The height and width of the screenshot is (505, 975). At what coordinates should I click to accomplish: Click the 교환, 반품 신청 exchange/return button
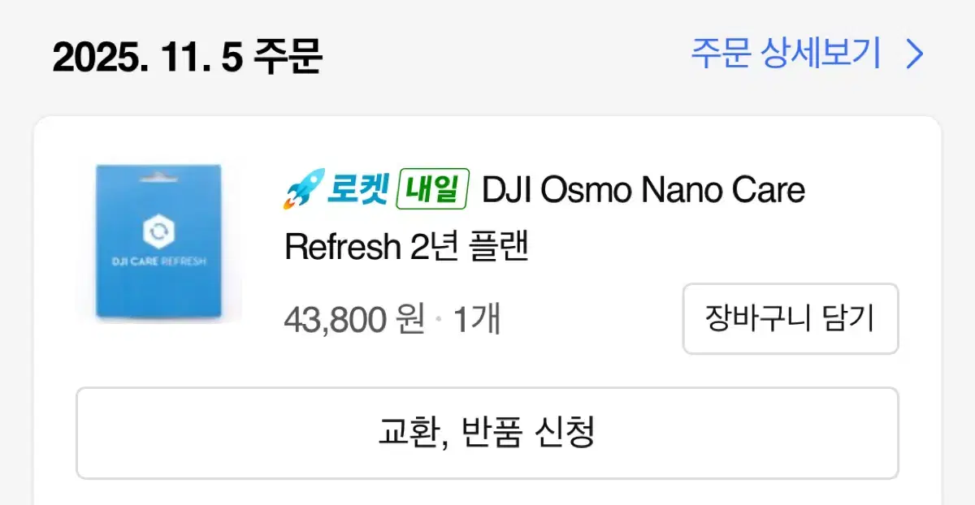pos(487,434)
